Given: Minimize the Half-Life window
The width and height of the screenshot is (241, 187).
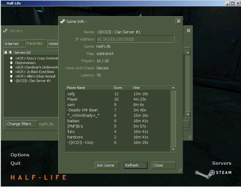Looking at the screenshot, I should [228, 3].
